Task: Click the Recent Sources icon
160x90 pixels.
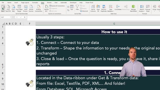Action: 31,8
